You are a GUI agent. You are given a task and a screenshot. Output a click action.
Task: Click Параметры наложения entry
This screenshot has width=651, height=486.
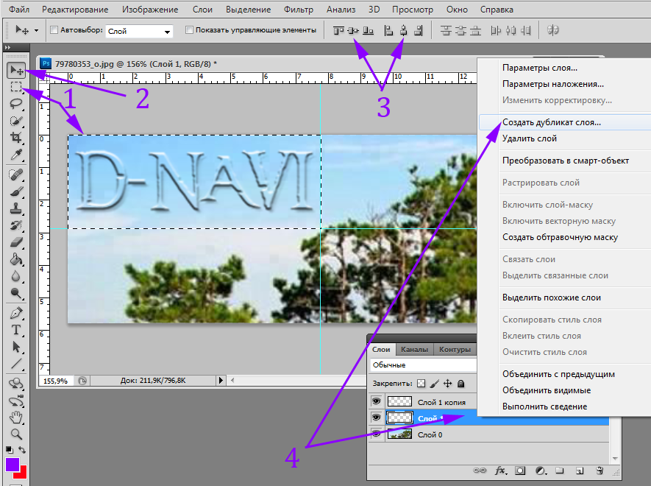click(565, 84)
